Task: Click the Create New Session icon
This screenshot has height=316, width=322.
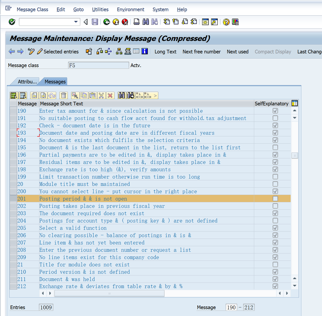Action: [x=205, y=22]
